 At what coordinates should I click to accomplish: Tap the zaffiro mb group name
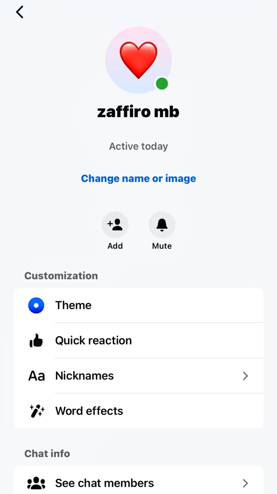coord(138,112)
